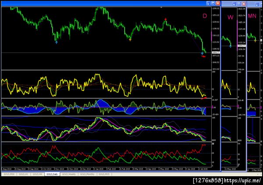This screenshot has width=263, height=185.
Task: Close the Daily chart window
Action: point(218,3)
